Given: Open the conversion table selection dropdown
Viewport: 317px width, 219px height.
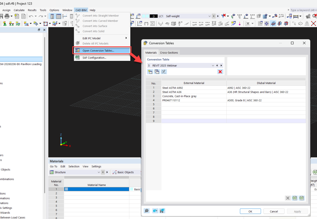Looking at the screenshot, I should (212, 65).
